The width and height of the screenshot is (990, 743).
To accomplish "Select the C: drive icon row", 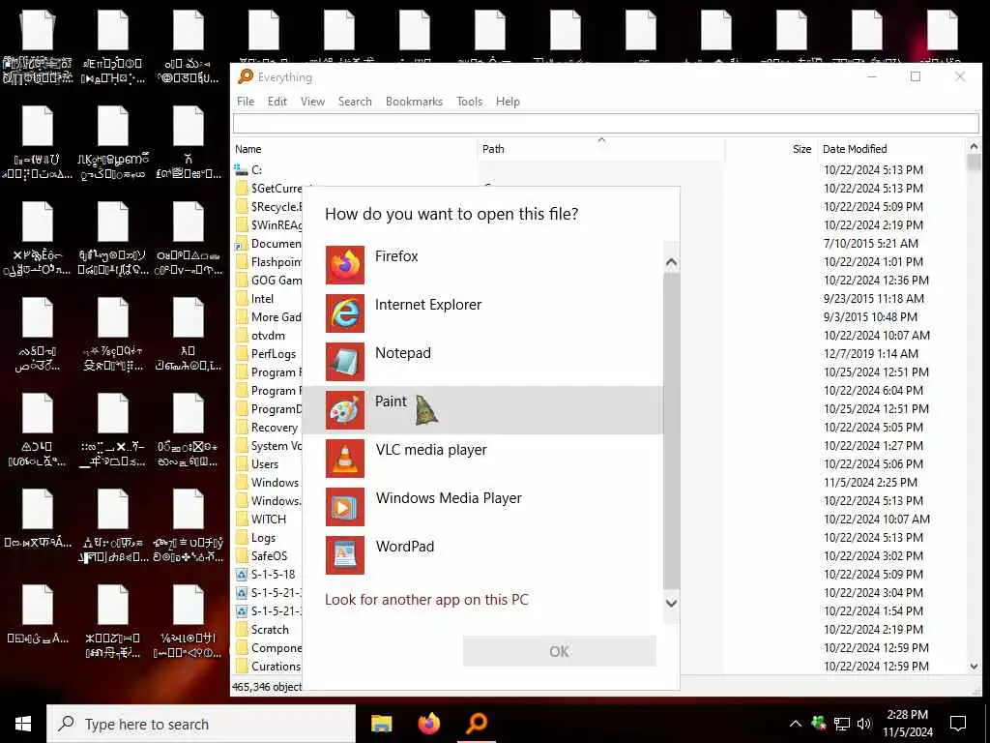I will pyautogui.click(x=241, y=169).
